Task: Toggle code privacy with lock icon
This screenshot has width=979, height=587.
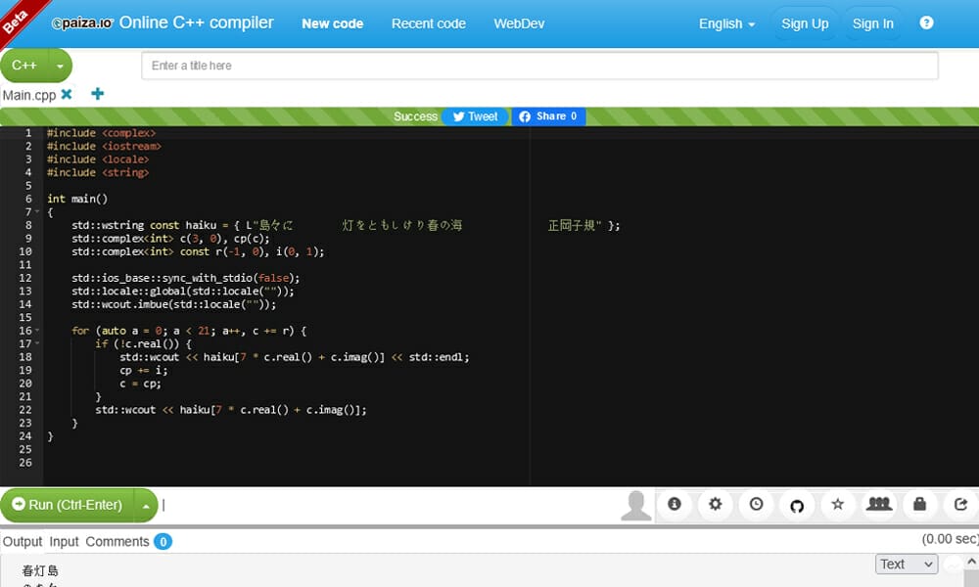Action: click(919, 504)
